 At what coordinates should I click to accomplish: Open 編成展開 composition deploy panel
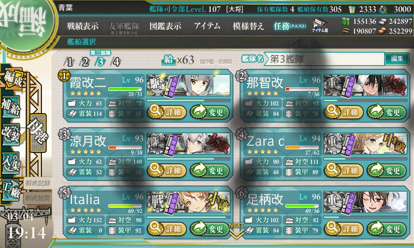(x=37, y=198)
